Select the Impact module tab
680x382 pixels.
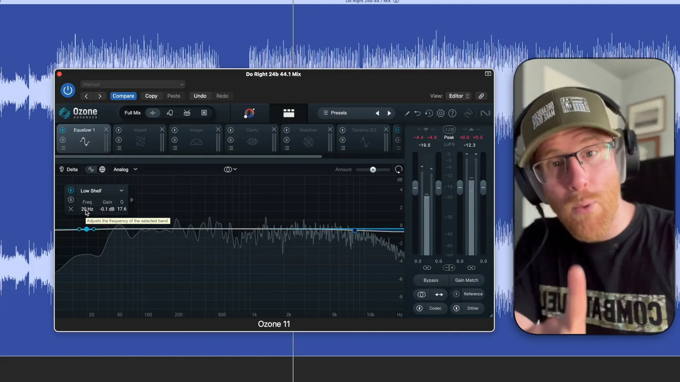coord(140,139)
